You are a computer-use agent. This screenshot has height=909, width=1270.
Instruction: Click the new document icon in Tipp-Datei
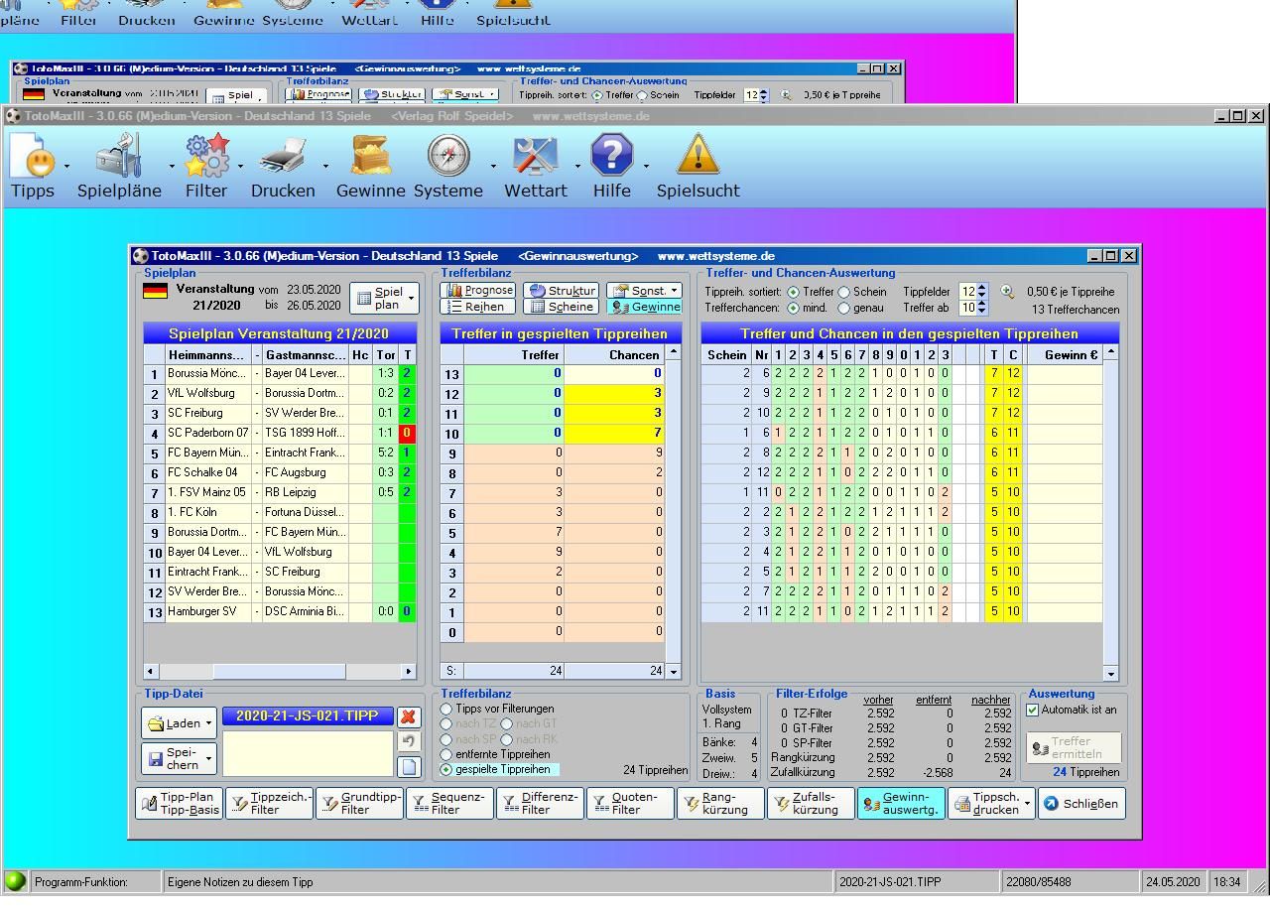[x=408, y=766]
